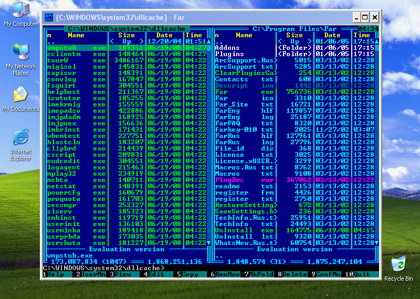Click right panel scrollbar down arrow
Image resolution: width=420 pixels, height=299 pixels.
(376, 243)
